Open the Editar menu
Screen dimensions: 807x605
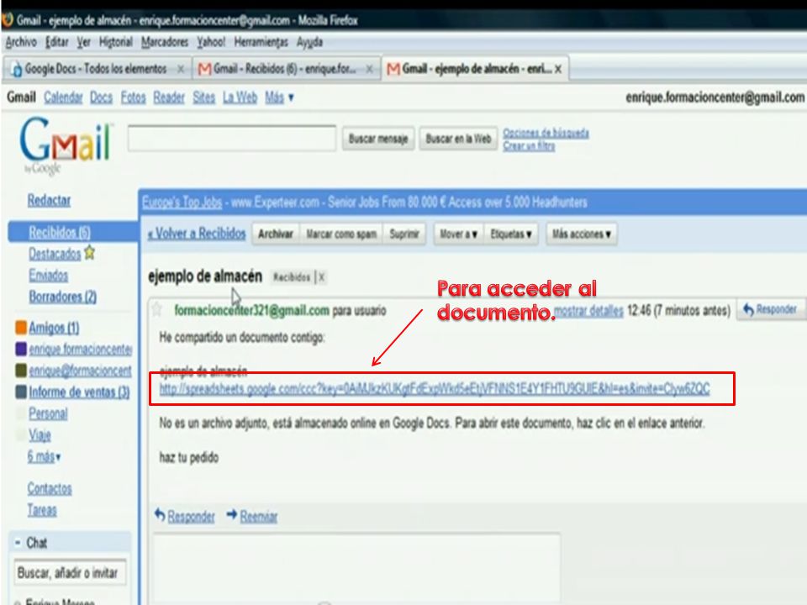(x=56, y=42)
